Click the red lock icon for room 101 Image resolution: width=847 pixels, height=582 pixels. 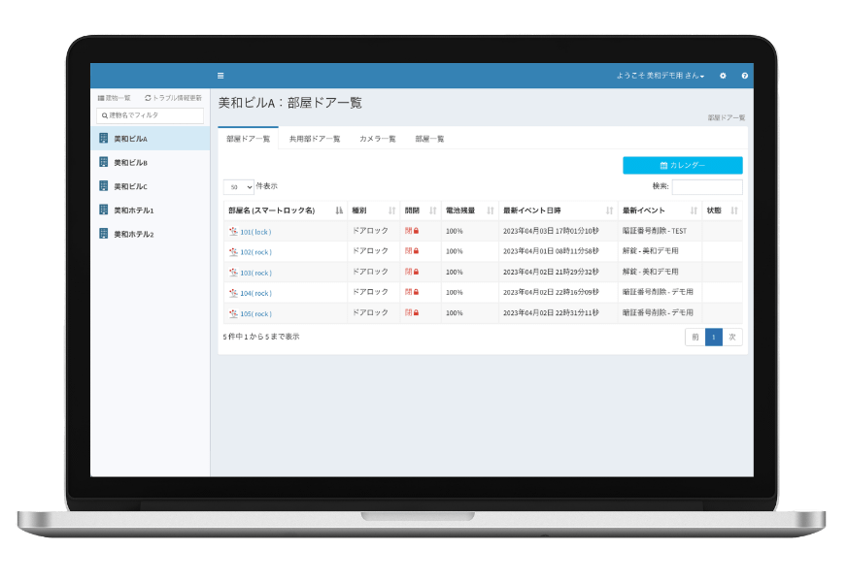(416, 231)
